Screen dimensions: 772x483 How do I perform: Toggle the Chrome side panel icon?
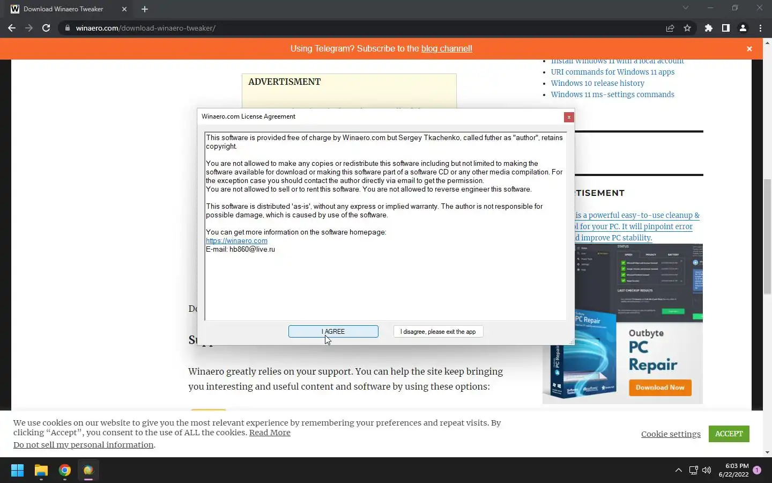(726, 28)
